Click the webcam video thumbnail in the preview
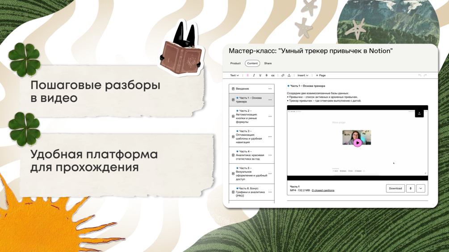Screen dimensions: 449x252 click(x=357, y=138)
